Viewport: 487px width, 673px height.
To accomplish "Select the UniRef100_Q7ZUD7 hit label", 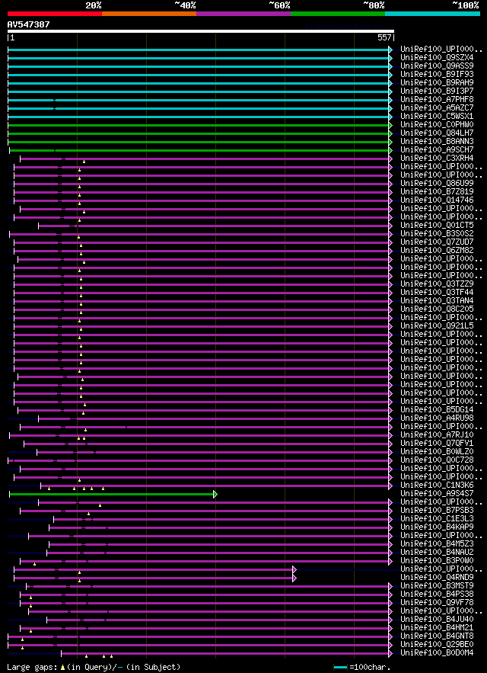I will click(x=437, y=242).
